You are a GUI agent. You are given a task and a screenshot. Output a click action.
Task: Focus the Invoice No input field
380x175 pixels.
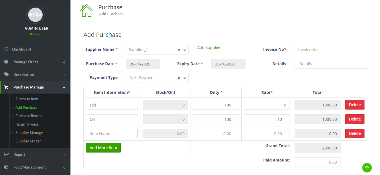coord(331,49)
